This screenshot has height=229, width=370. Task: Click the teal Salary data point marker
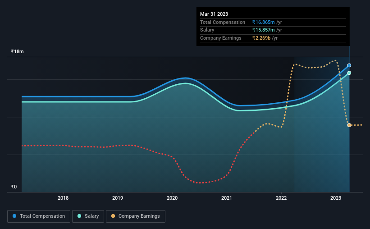tap(349, 73)
